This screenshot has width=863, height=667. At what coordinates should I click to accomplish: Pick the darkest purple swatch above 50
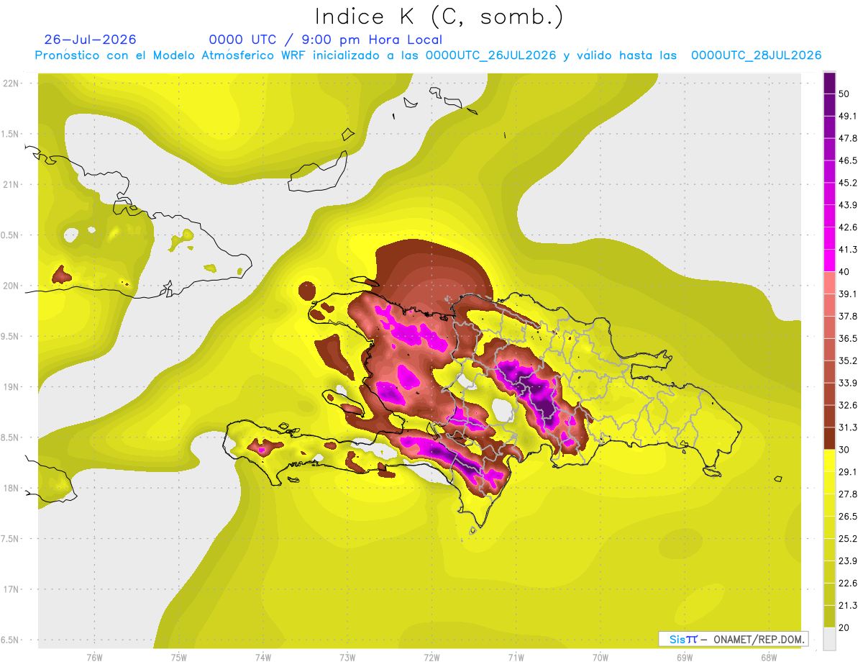829,83
